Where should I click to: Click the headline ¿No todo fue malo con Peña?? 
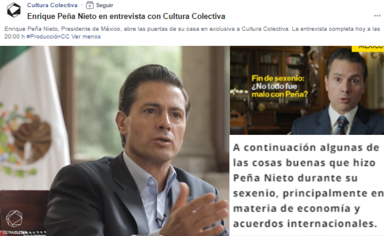[x=280, y=90]
